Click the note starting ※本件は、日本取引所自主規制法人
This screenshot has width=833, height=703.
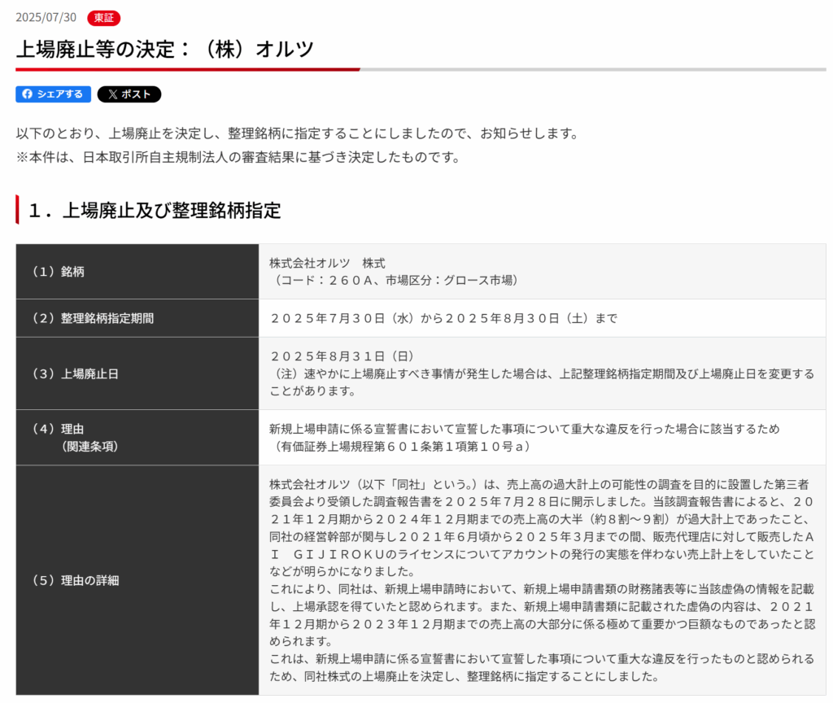pos(238,157)
